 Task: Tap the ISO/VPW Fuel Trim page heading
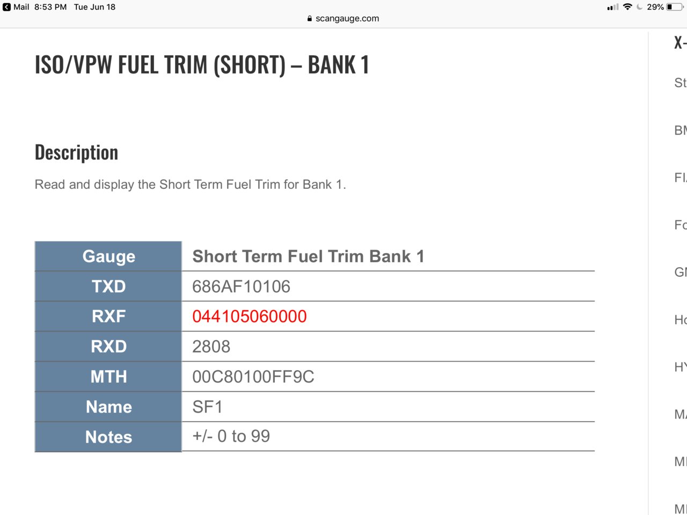tap(202, 65)
